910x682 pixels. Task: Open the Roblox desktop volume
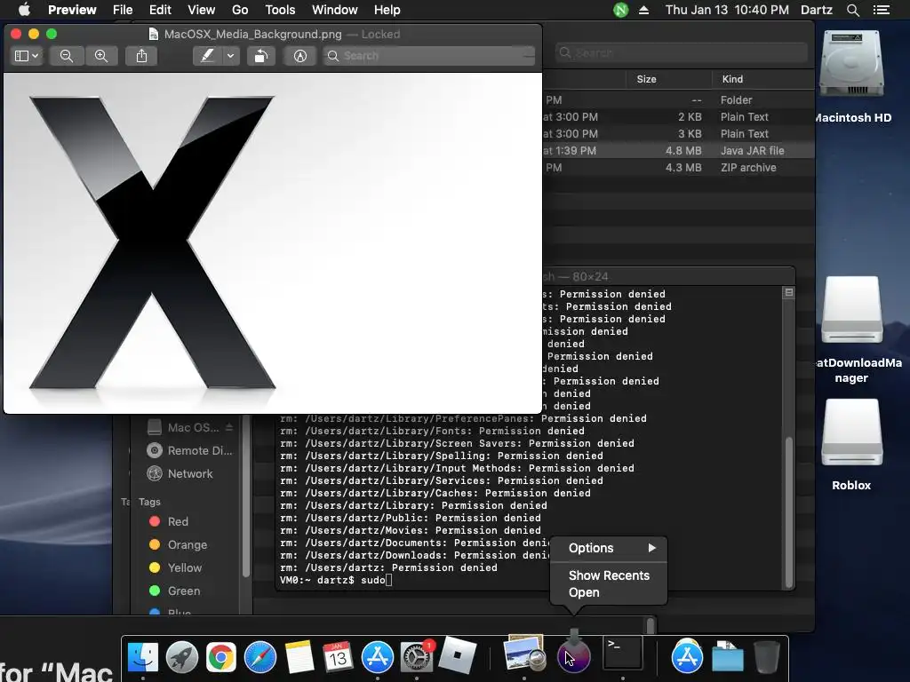tap(852, 433)
